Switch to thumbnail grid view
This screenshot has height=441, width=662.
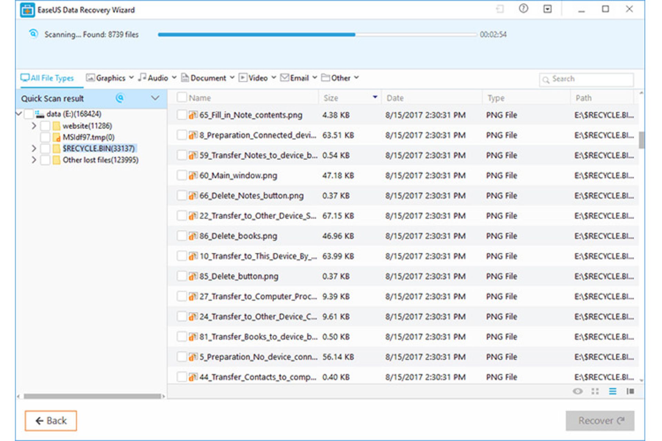pyautogui.click(x=595, y=391)
